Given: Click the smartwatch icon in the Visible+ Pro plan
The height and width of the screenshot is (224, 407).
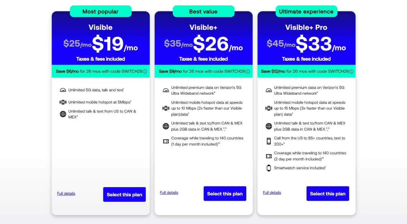Looking at the screenshot, I should tap(269, 168).
